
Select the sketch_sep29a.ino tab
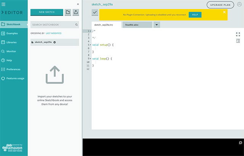coord(106,25)
